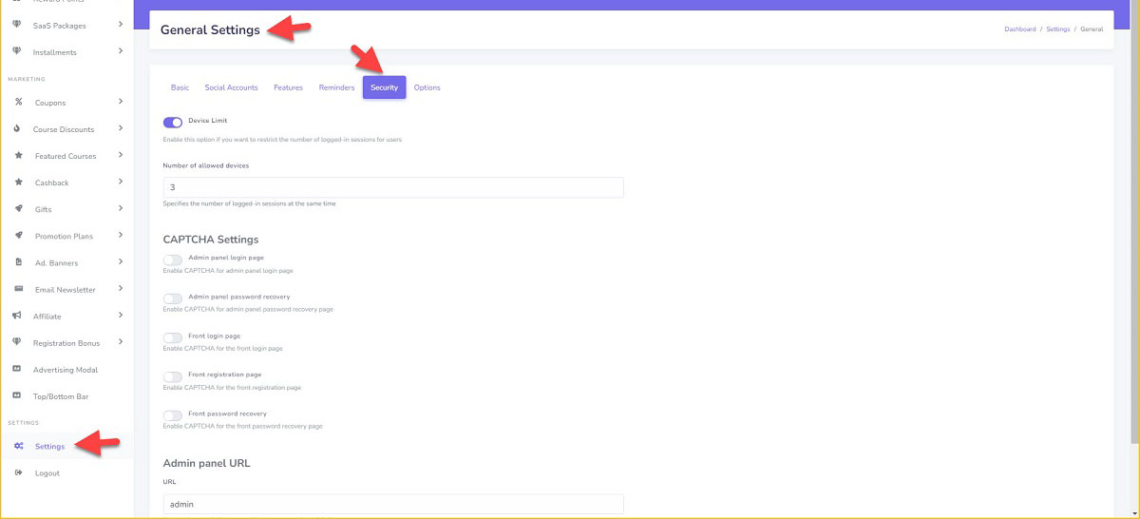Click the Ad. Banners file icon

point(19,262)
